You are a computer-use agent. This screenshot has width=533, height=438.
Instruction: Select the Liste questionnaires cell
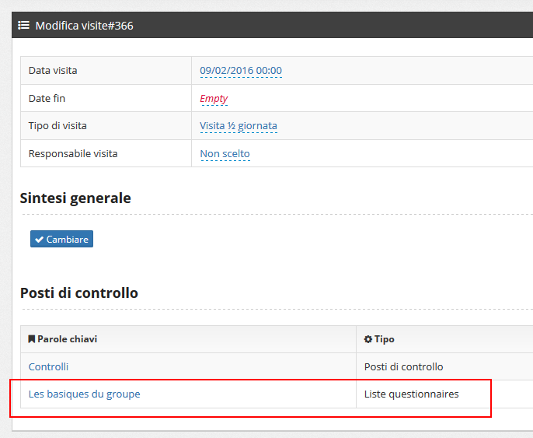(x=411, y=394)
